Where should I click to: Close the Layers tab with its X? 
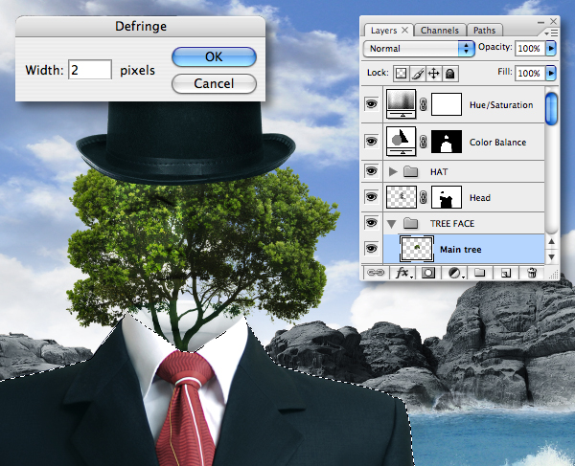tap(404, 30)
